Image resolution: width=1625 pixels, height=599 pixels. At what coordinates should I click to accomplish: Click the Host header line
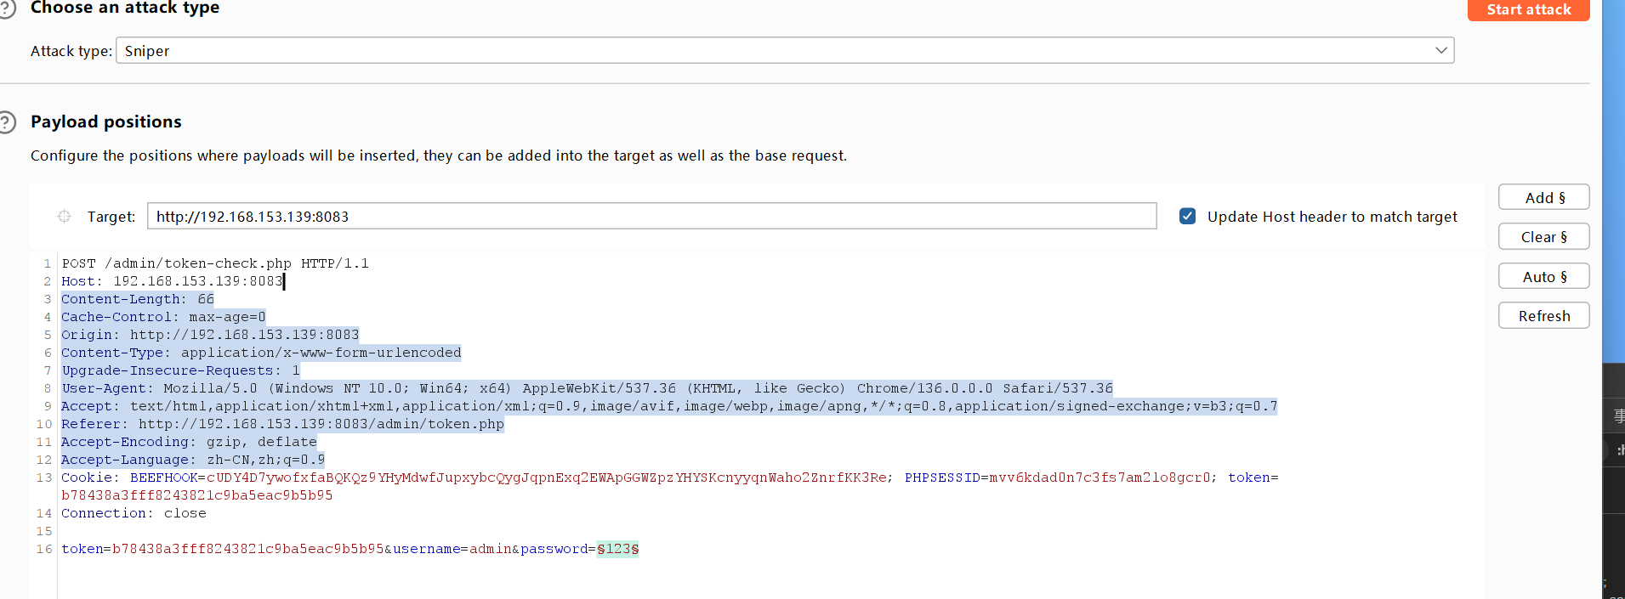coord(172,281)
